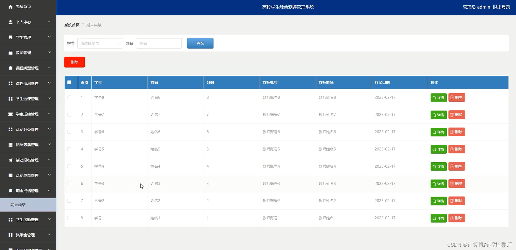Image resolution: width=516 pixels, height=250 pixels.
Task: Delete the row 学号6
Action: 457,132
